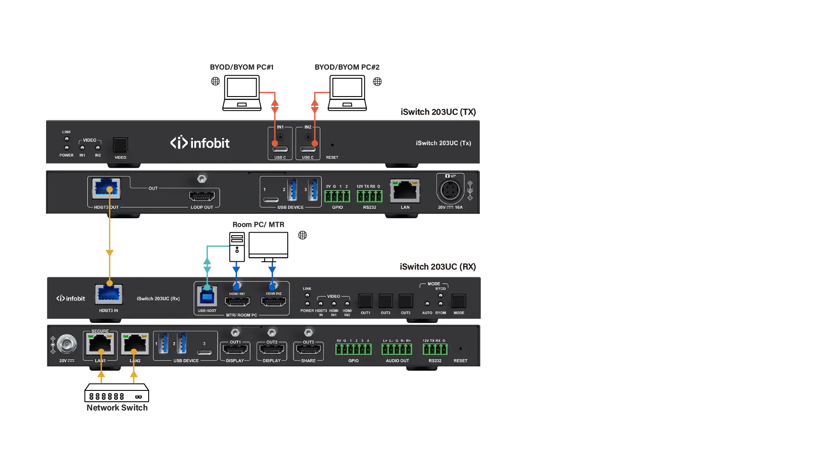Push the OUT3 button on the RX panel

(x=406, y=301)
